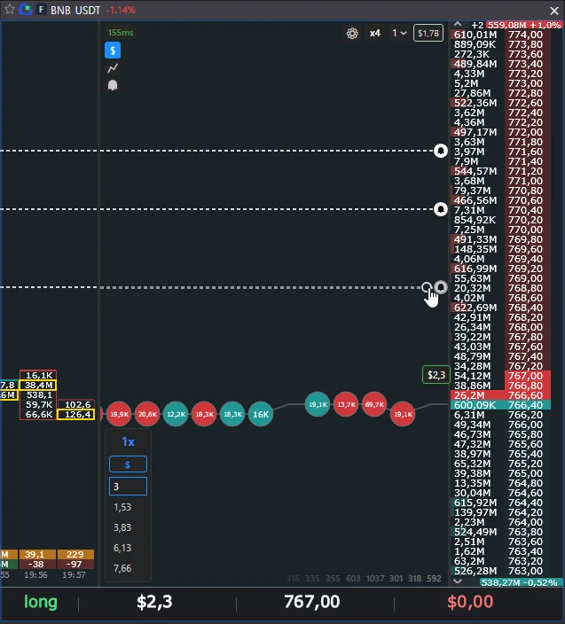Click the exchange logo next to the star
Screen dimensions: 565x624
pyautogui.click(x=26, y=9)
